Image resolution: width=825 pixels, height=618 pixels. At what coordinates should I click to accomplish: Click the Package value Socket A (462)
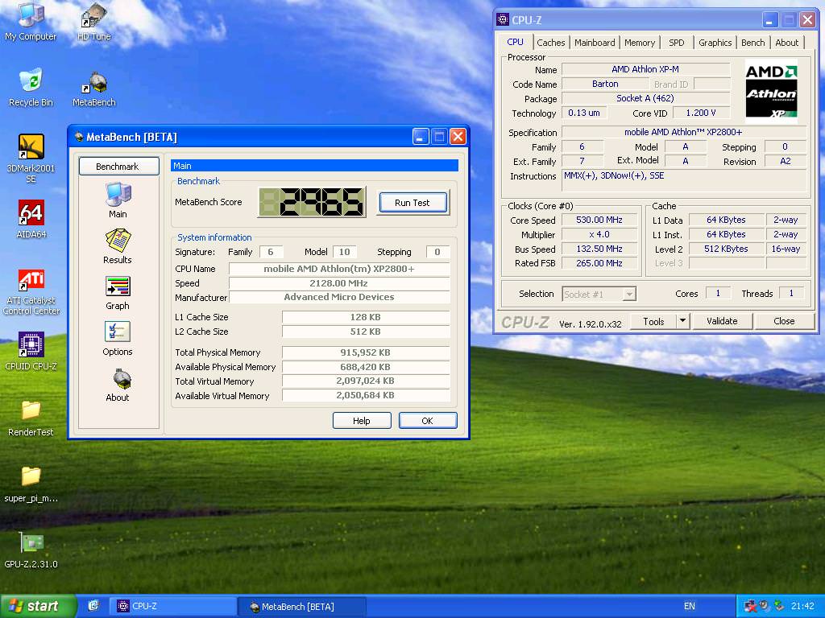pyautogui.click(x=645, y=98)
